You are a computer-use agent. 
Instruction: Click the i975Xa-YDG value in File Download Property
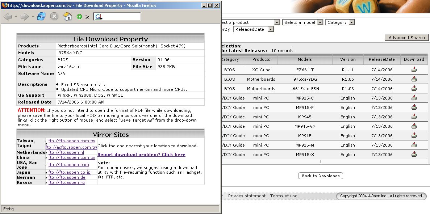coord(70,53)
